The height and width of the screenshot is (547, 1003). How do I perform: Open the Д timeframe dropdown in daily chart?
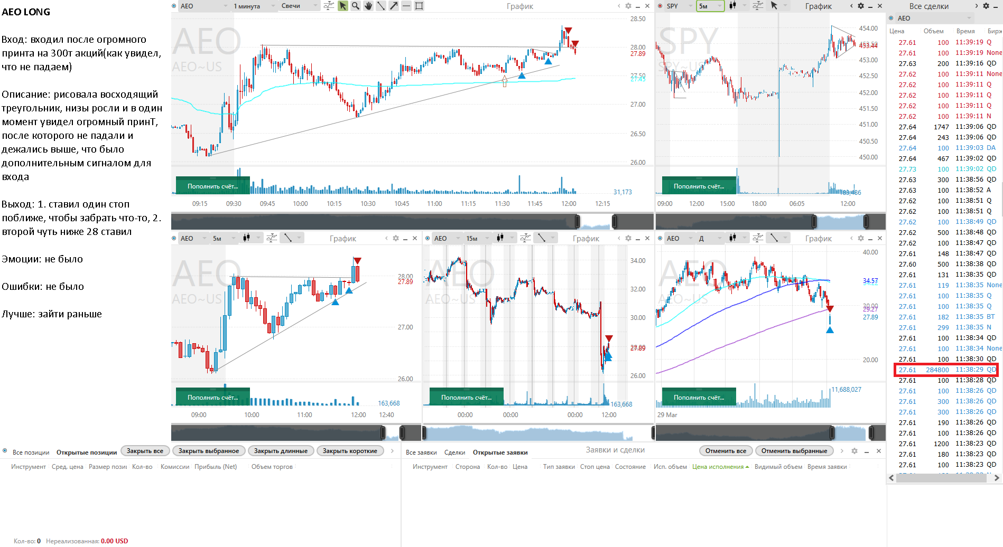point(710,238)
